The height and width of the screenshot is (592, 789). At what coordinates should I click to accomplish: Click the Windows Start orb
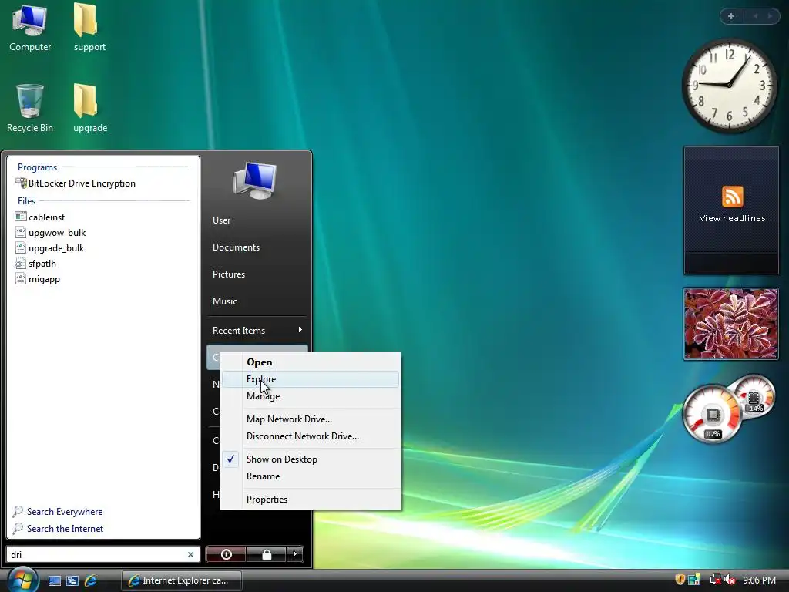coord(22,580)
